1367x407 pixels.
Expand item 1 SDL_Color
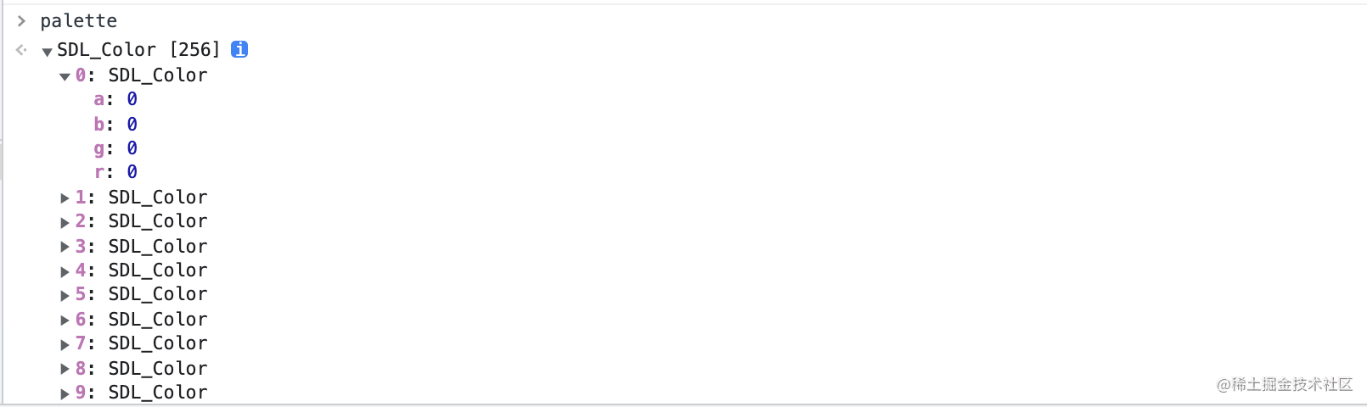[x=65, y=198]
